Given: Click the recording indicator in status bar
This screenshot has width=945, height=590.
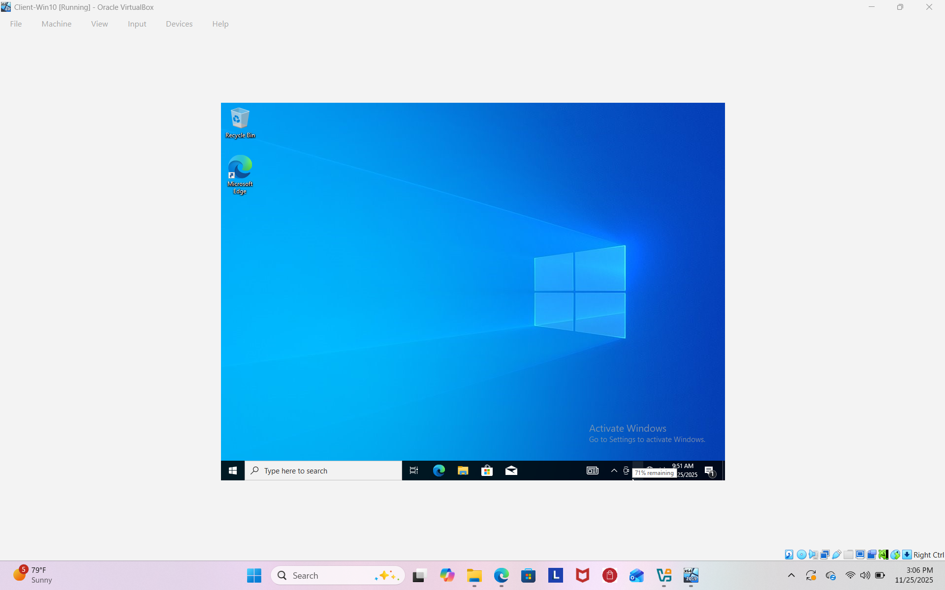Looking at the screenshot, I should click(872, 555).
